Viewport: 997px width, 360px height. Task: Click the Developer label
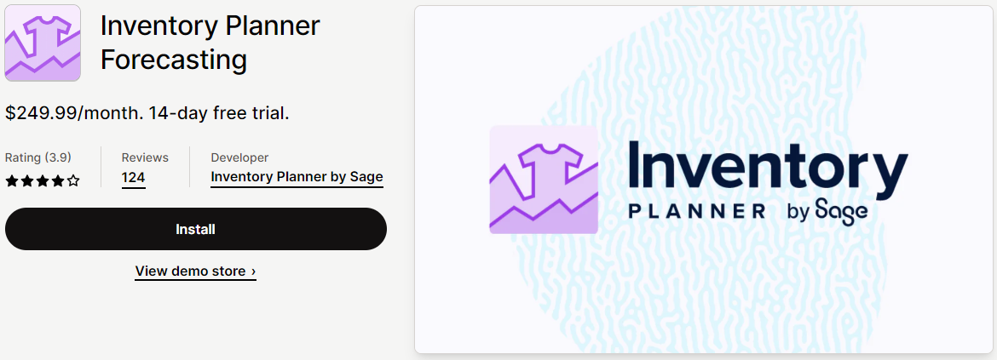pos(239,157)
